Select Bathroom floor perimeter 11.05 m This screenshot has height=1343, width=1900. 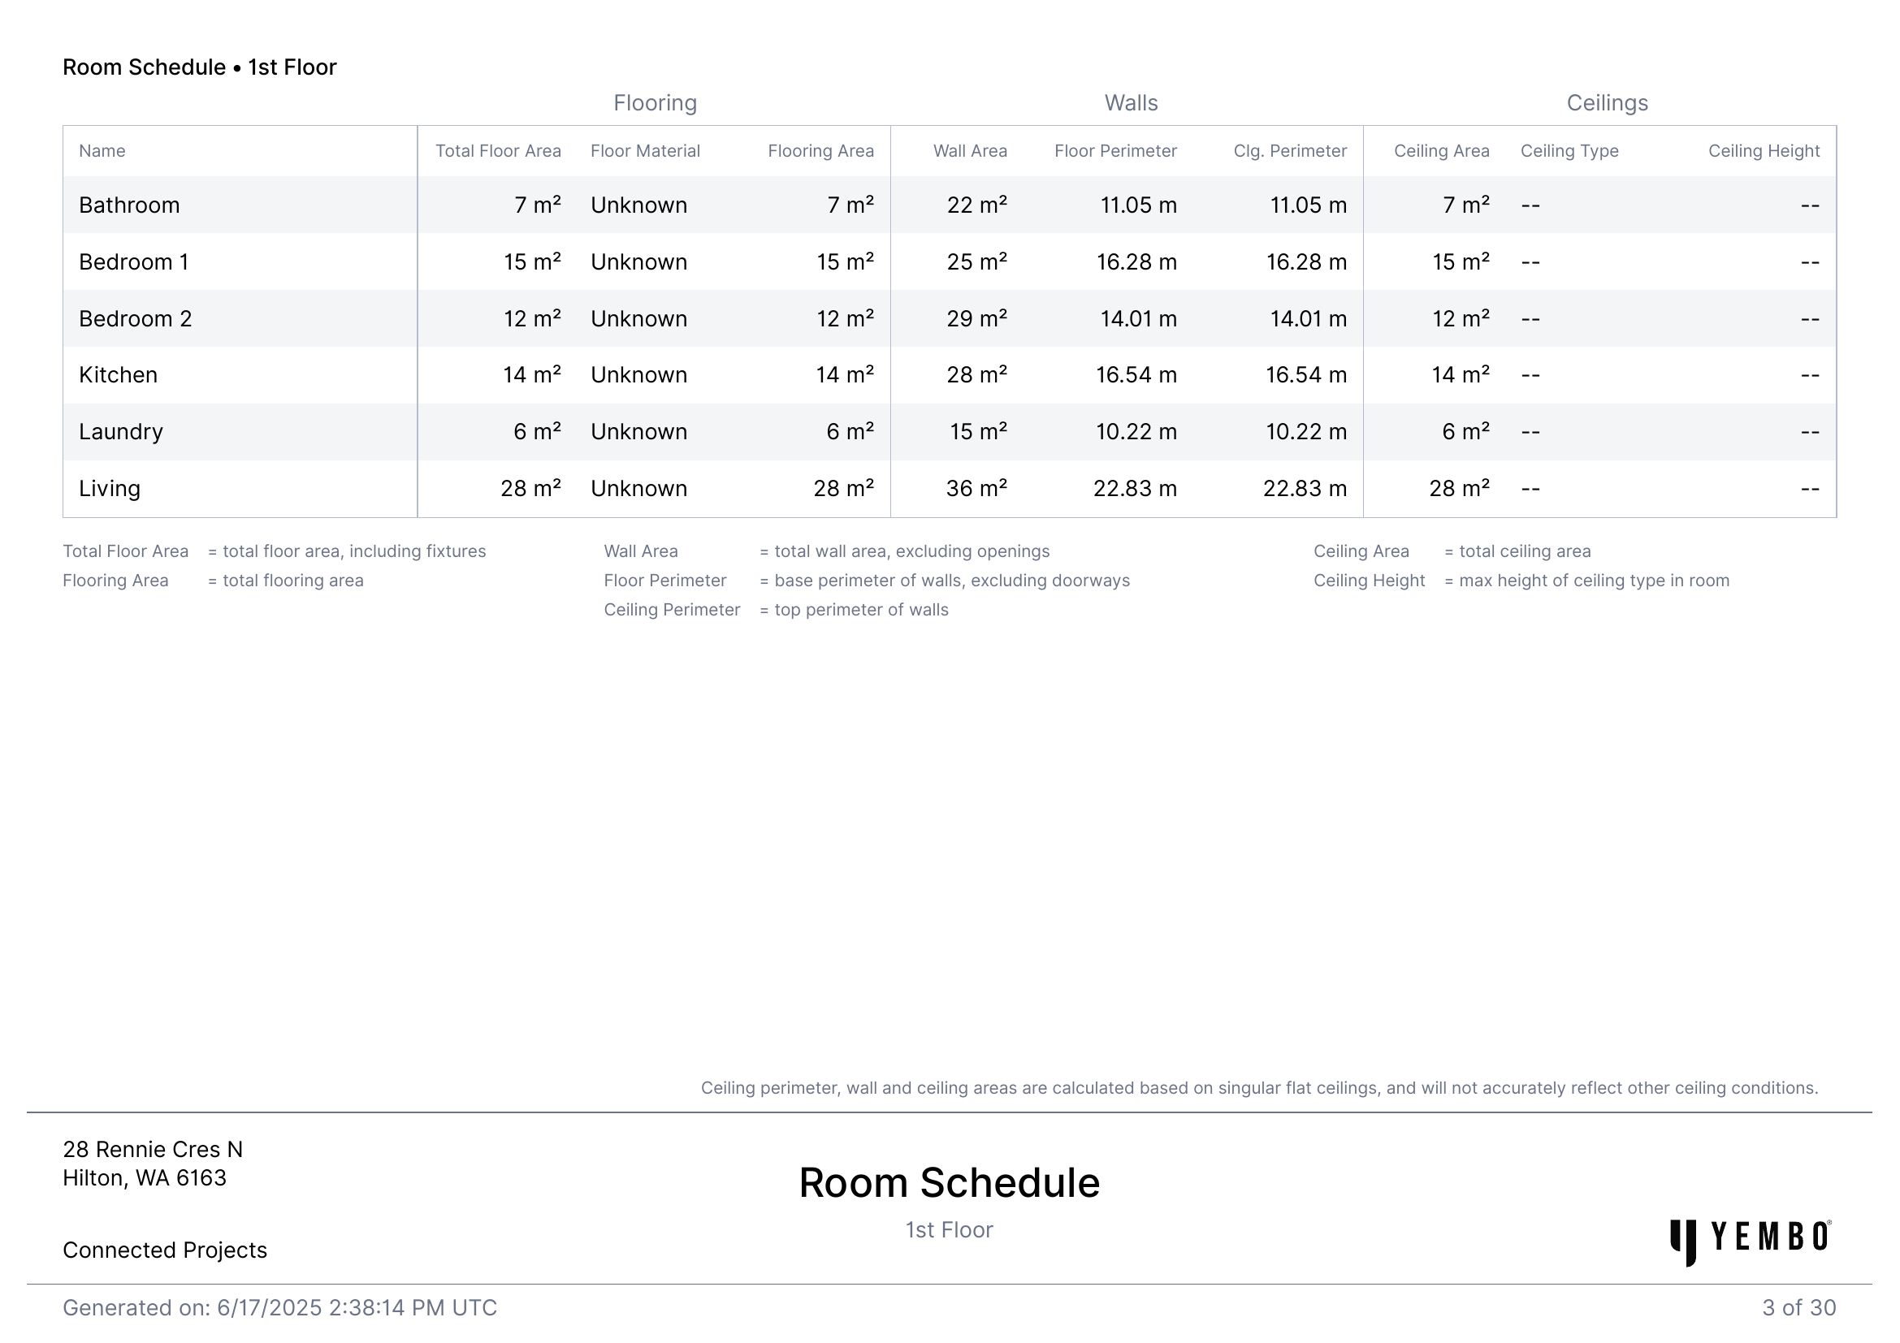click(x=1139, y=205)
